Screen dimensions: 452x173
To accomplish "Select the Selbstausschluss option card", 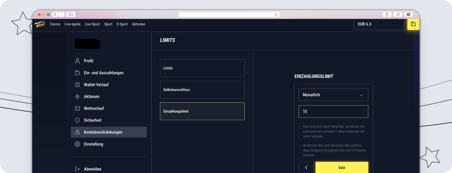I will click(x=202, y=90).
